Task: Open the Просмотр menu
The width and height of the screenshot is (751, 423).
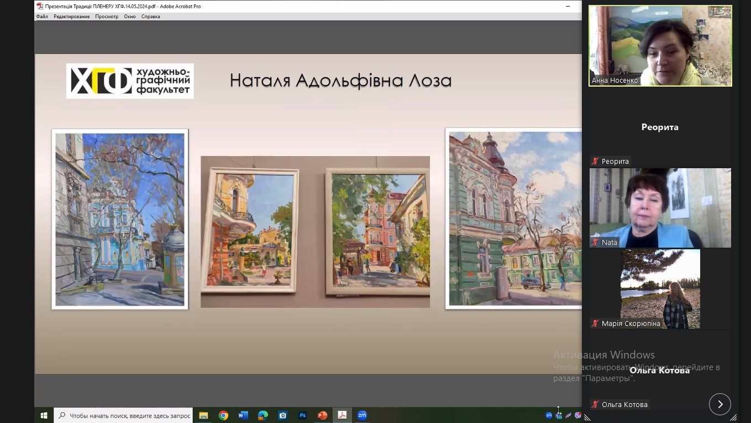Action: click(107, 17)
